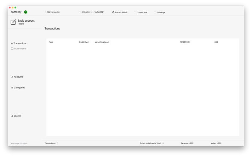Open the Search sidebar item
Image resolution: width=252 pixels, height=157 pixels.
click(x=16, y=116)
